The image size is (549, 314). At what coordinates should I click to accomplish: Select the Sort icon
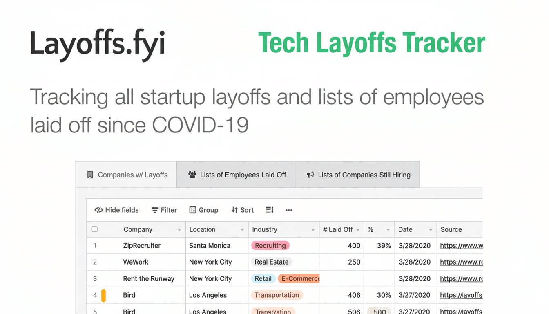(235, 210)
